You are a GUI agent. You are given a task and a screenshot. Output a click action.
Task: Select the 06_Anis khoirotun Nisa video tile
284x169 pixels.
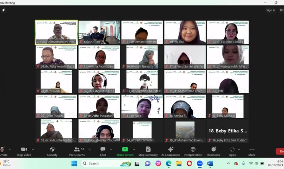99,82
